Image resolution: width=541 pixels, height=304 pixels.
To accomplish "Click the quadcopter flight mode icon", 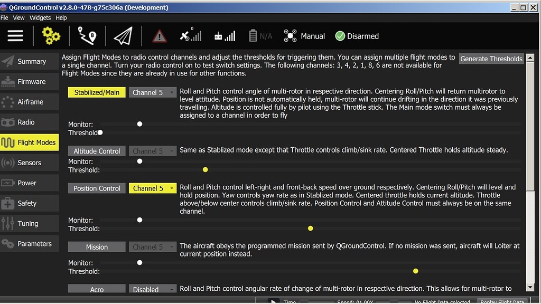I will pyautogui.click(x=290, y=36).
